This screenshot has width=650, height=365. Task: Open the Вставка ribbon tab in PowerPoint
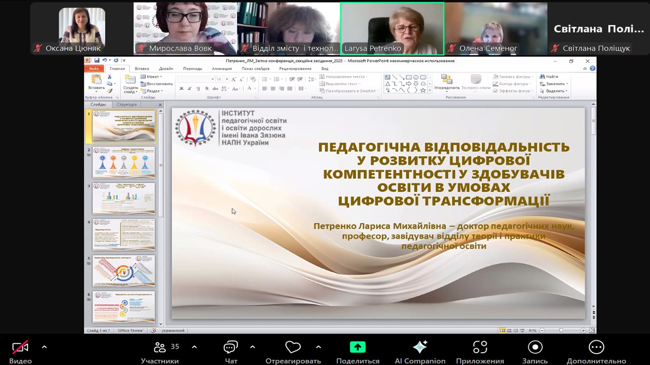pyautogui.click(x=142, y=69)
